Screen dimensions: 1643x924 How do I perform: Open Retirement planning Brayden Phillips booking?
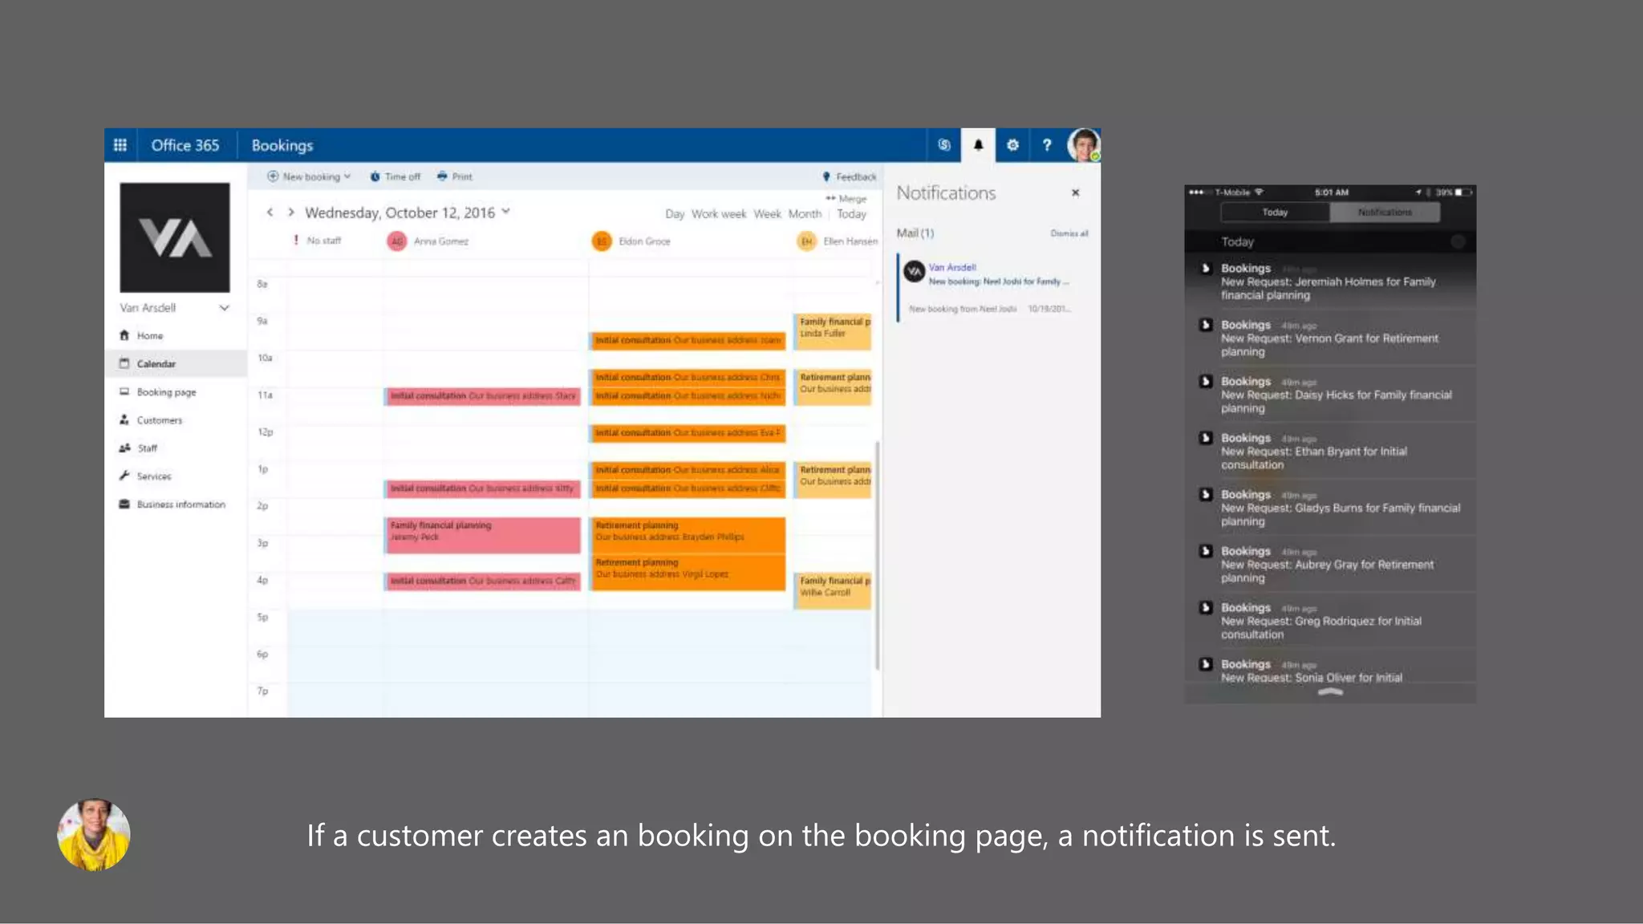pos(688,536)
